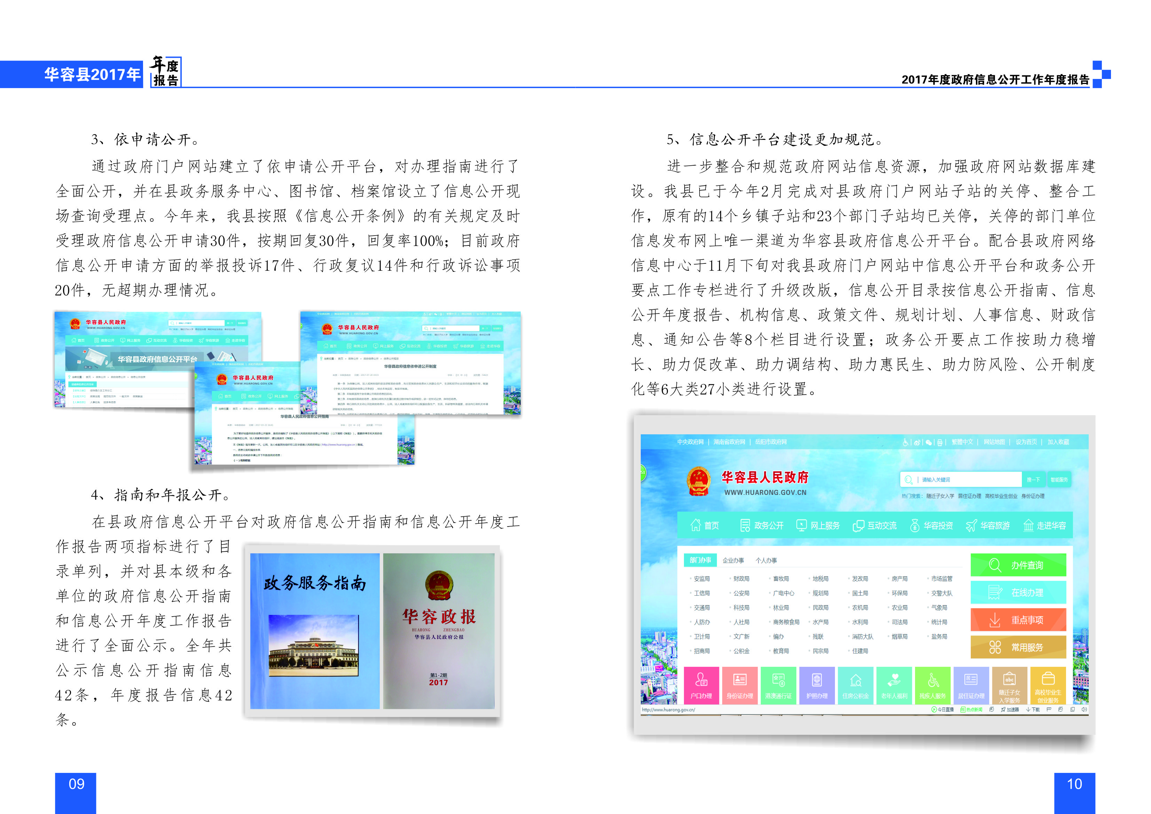This screenshot has width=1151, height=814.
Task: Open 中央政府网 link in large site top bar
Action: [x=690, y=442]
